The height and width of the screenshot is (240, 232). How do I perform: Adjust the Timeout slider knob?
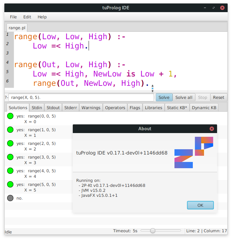pyautogui.click(x=152, y=230)
